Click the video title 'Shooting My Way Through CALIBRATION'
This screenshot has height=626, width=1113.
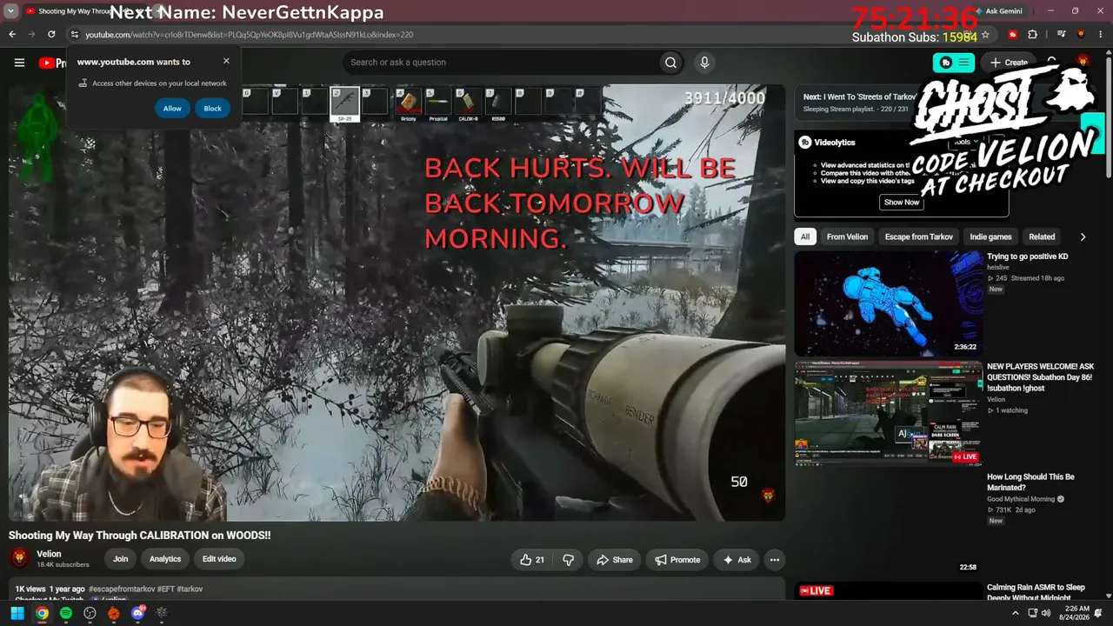(140, 536)
